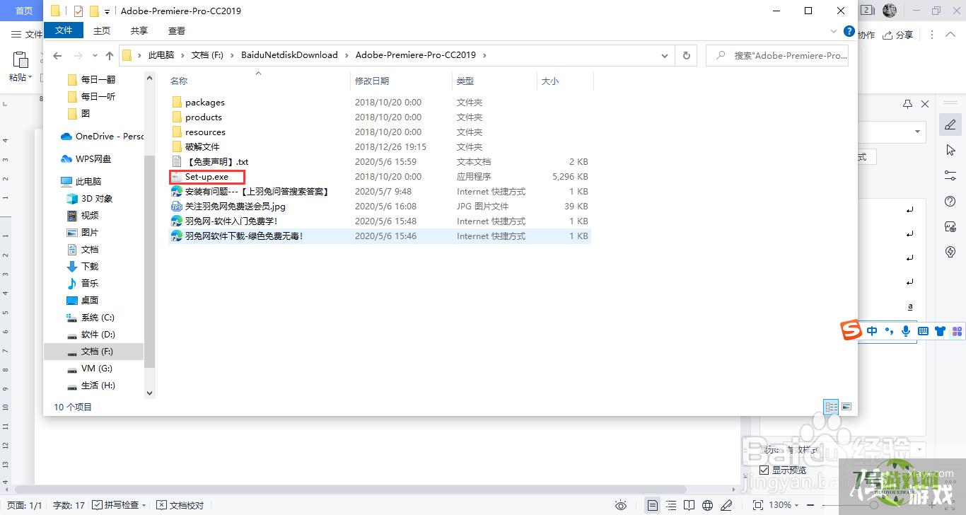Open address bar history dropdown

[x=665, y=55]
